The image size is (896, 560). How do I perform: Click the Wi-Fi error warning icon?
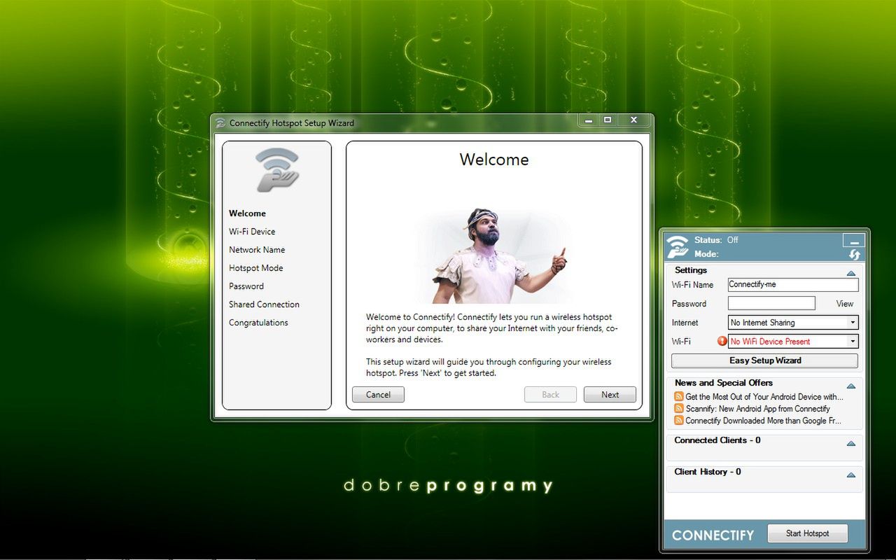(722, 342)
